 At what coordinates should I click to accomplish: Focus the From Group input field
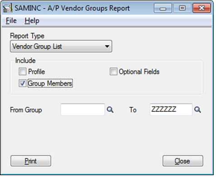(83, 110)
